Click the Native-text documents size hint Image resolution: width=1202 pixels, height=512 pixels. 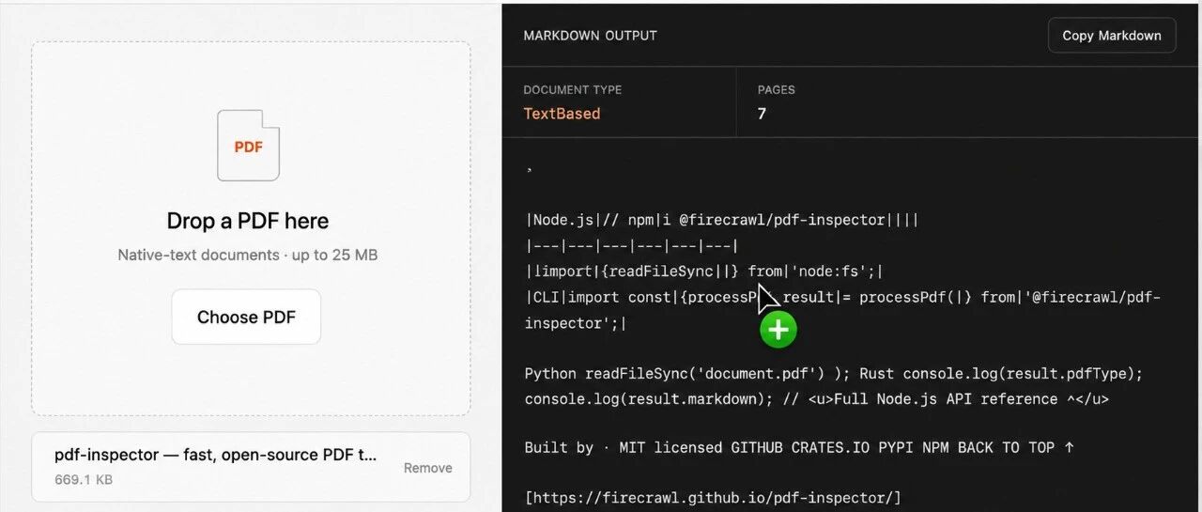click(x=248, y=255)
